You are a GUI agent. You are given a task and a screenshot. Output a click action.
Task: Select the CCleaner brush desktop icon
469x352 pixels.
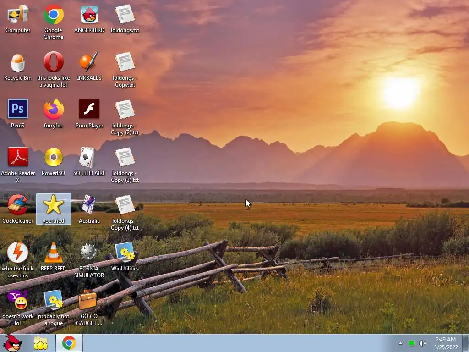(18, 209)
